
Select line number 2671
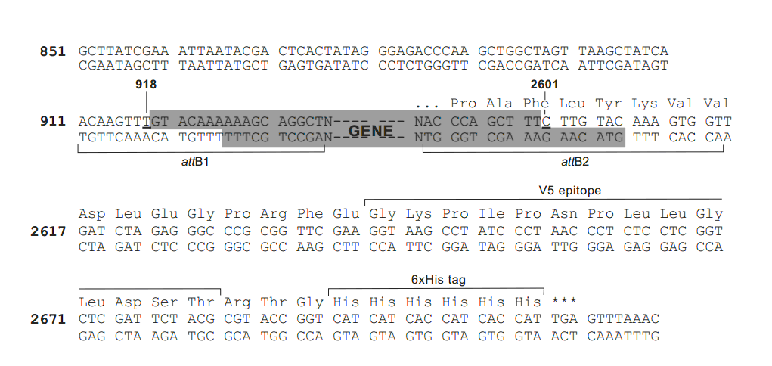coord(48,319)
